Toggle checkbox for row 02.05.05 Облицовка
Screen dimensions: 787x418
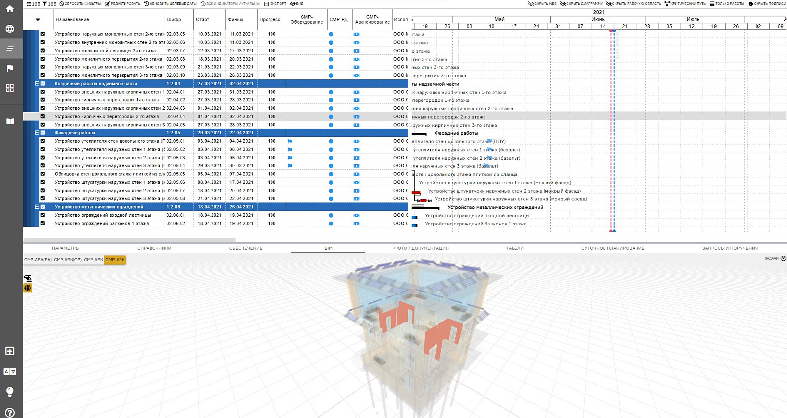43,174
